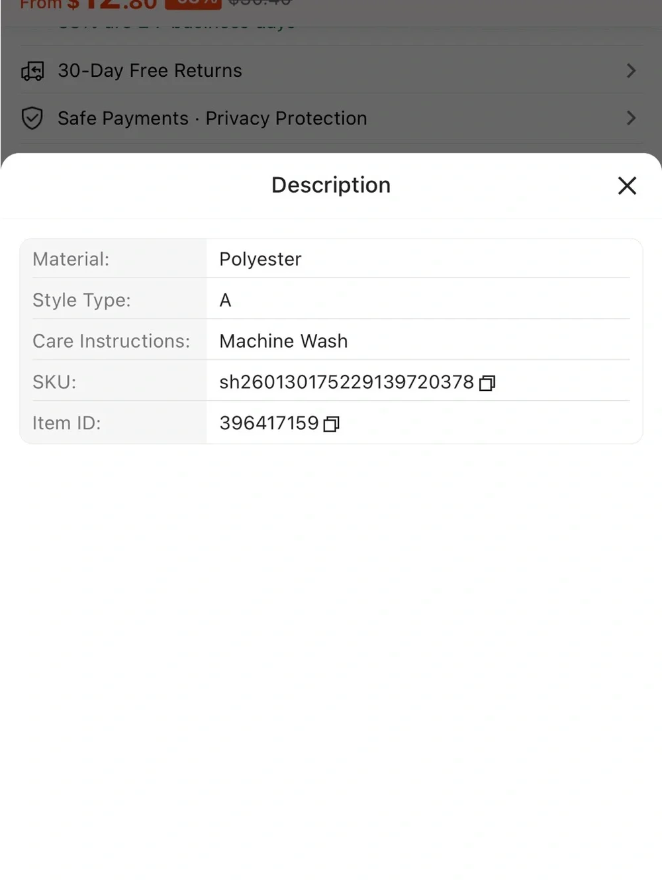Select the Item ID number 396417159
This screenshot has height=883, width=662.
click(269, 423)
